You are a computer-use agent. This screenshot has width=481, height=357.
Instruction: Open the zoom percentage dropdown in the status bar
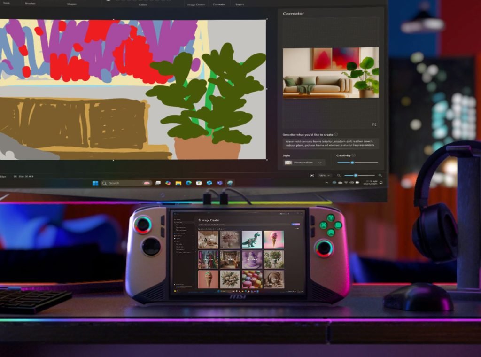pyautogui.click(x=324, y=175)
